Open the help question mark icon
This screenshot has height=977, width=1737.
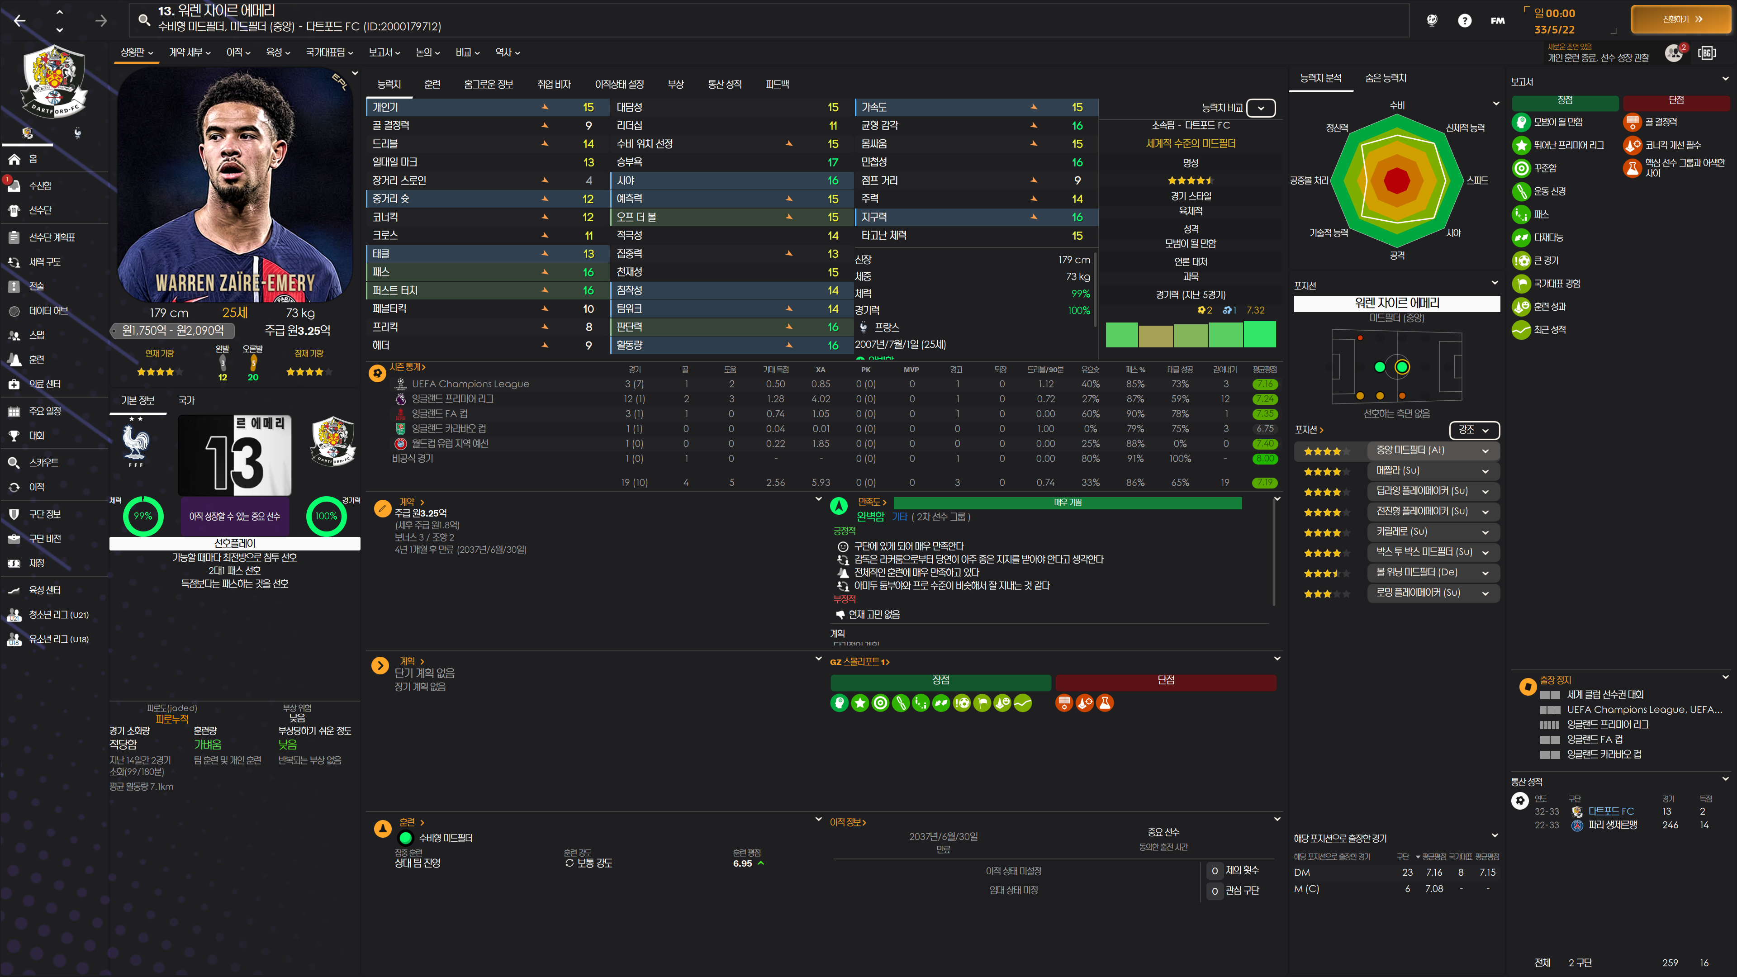[1465, 20]
